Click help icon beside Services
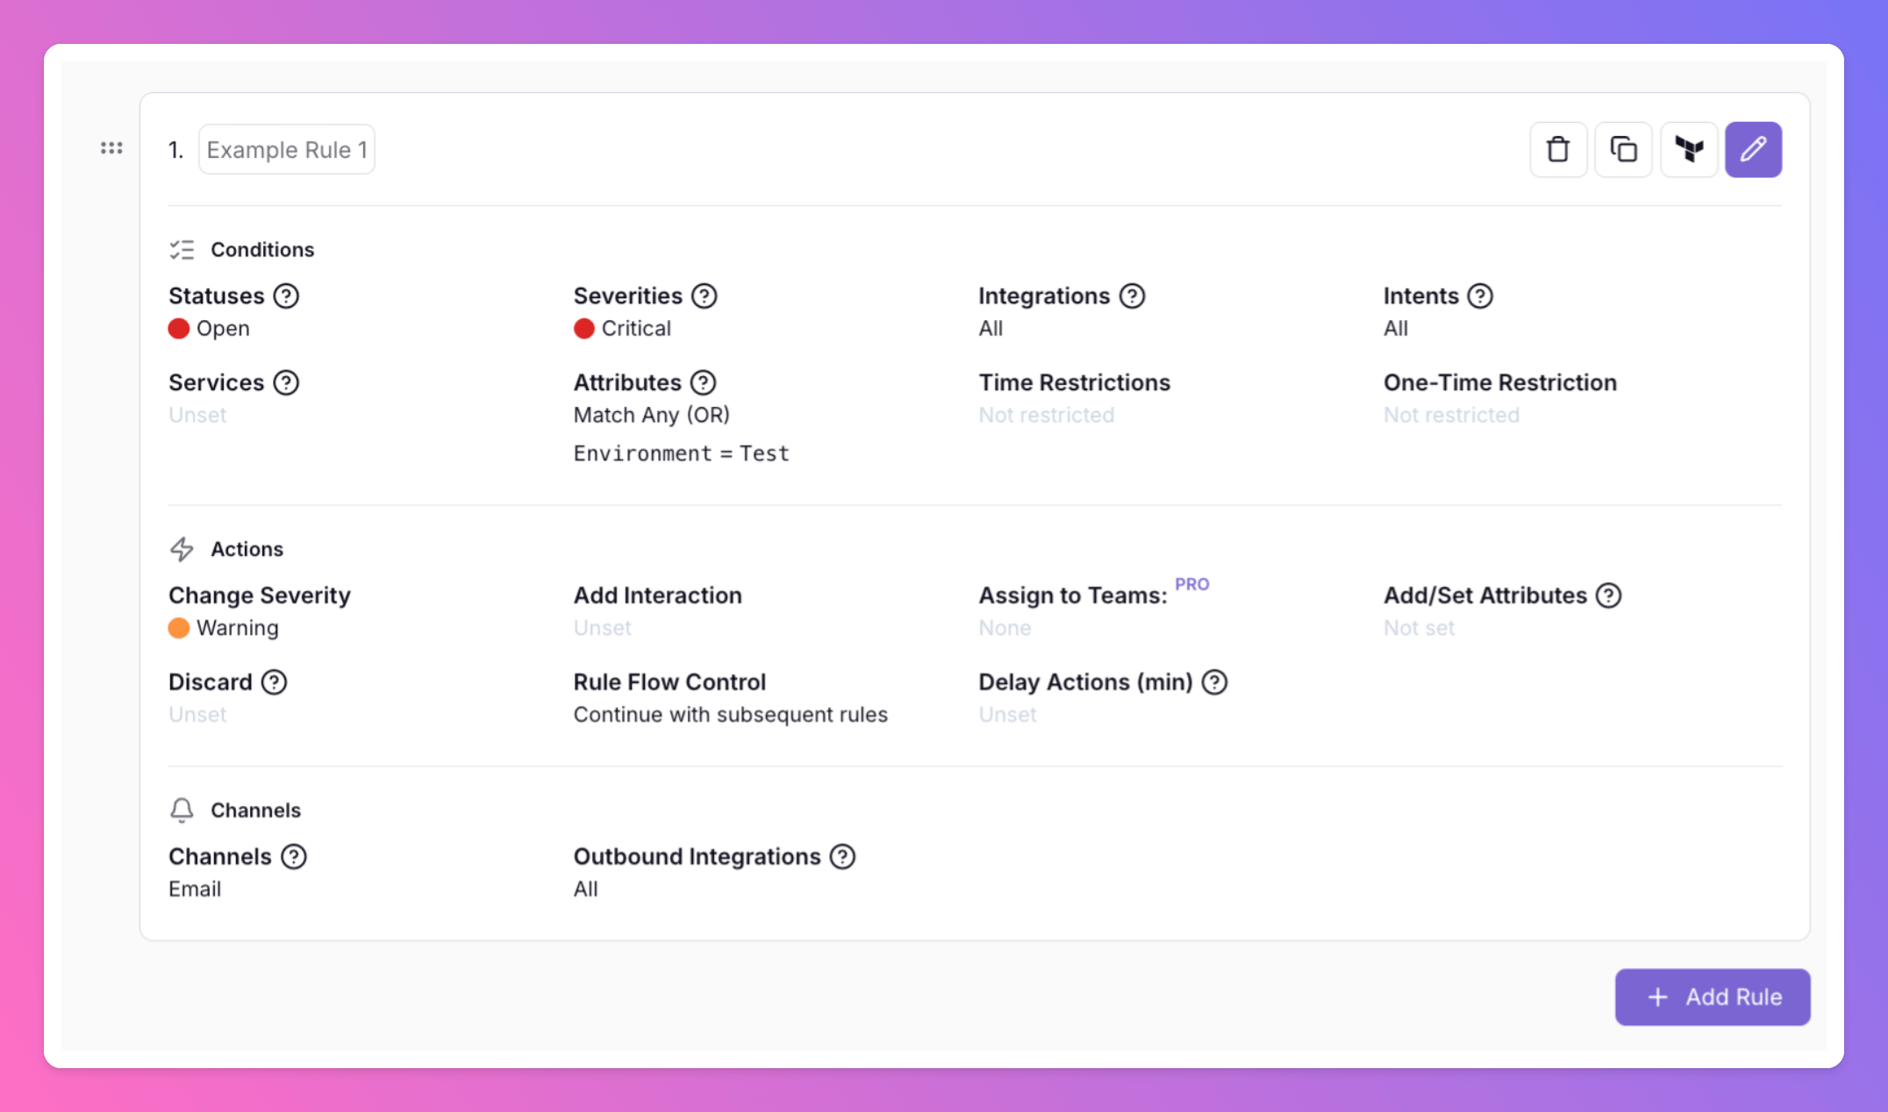The width and height of the screenshot is (1888, 1112). coord(286,383)
